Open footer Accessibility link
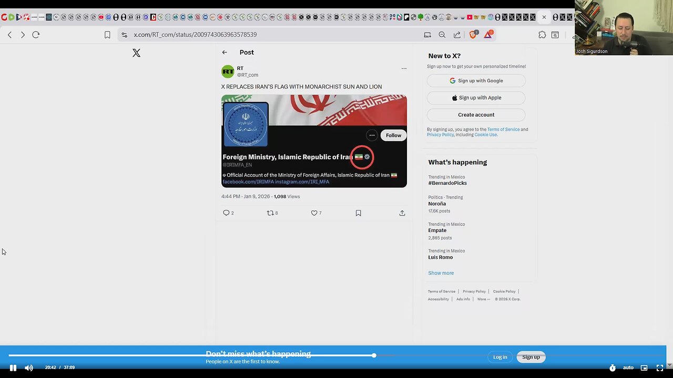The height and width of the screenshot is (378, 673). pos(439,299)
